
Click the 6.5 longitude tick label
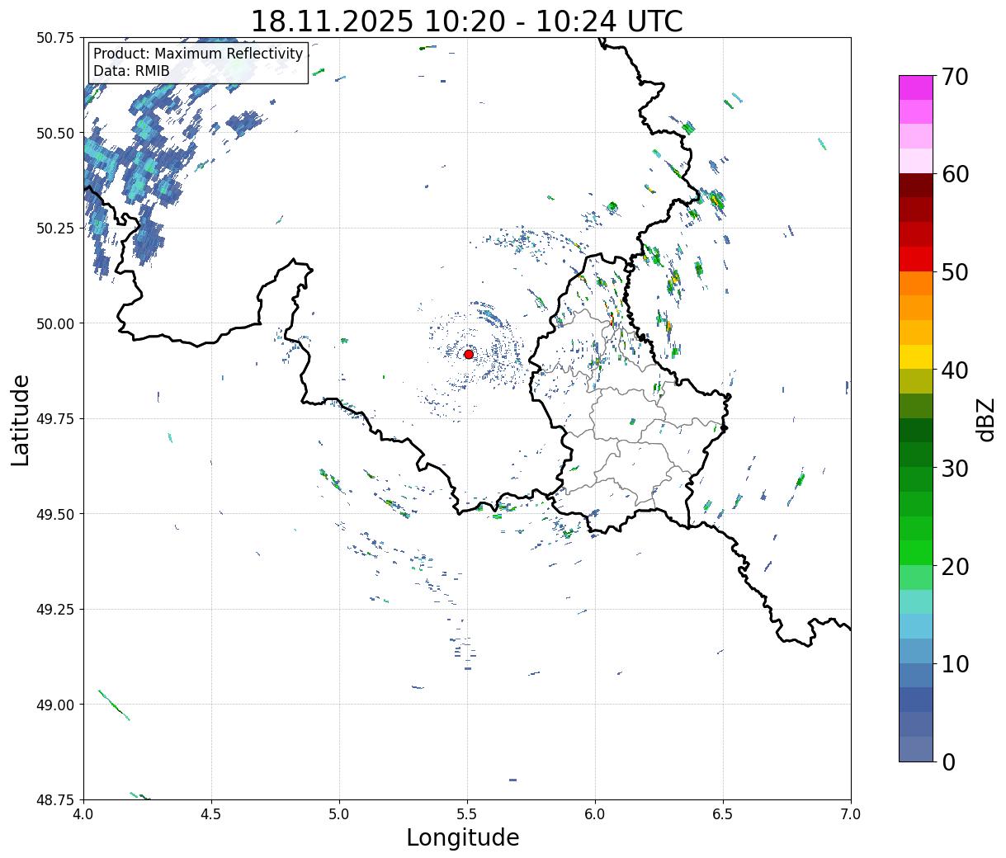pos(723,813)
